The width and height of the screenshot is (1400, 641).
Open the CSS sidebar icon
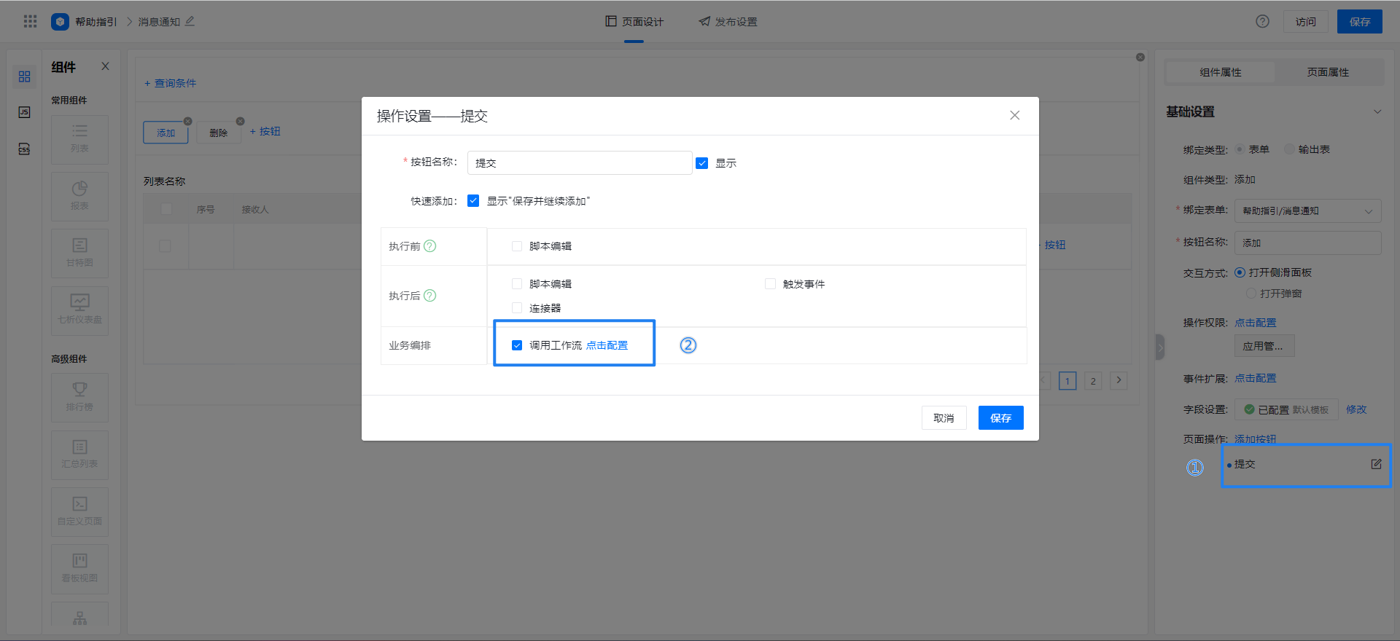[24, 149]
